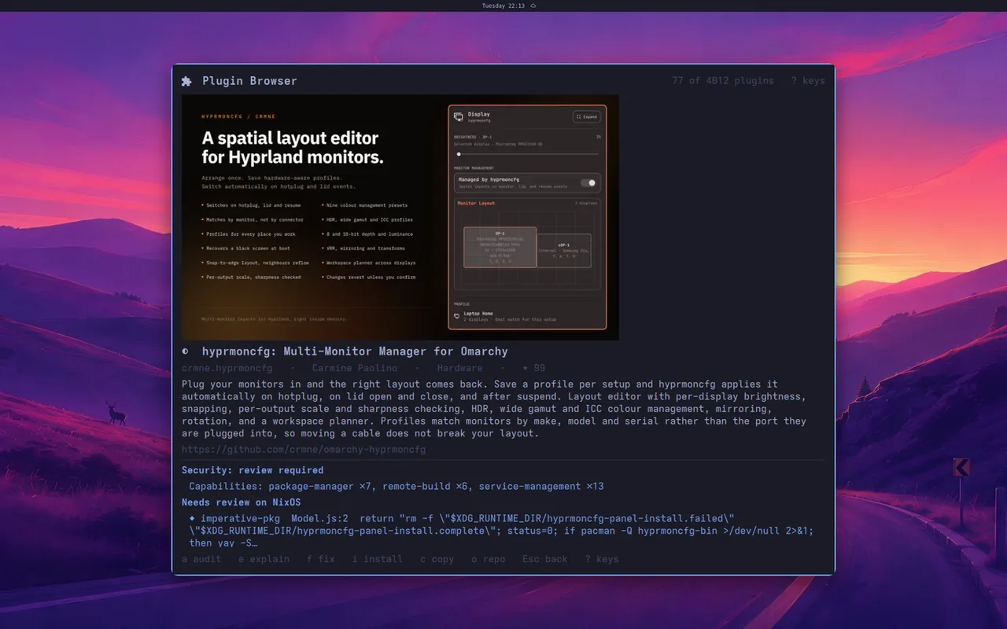
Task: Choose 'i install' in footer bar
Action: [x=378, y=559]
